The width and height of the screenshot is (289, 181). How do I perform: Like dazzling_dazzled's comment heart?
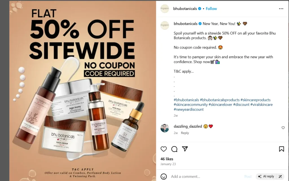point(283,128)
